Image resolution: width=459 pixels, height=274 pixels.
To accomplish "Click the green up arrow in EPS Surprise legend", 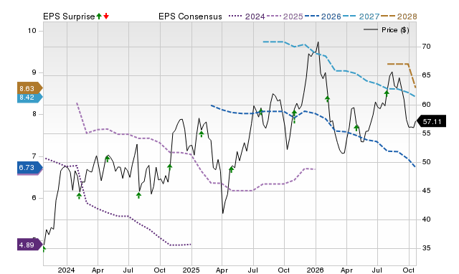I will point(99,16).
